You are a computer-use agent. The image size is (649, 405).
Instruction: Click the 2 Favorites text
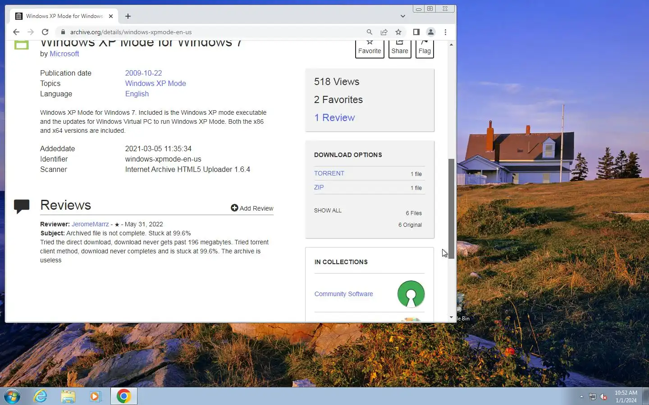coord(338,99)
